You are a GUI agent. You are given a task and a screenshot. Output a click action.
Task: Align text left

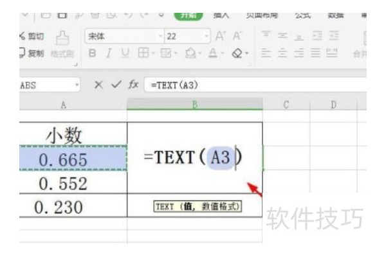266,53
